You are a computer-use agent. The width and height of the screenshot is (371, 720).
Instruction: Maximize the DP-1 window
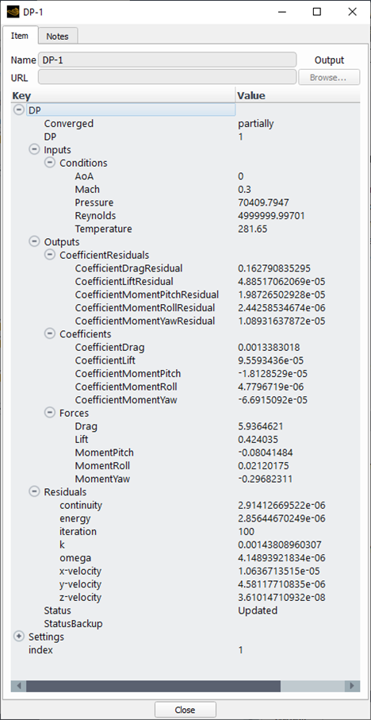(317, 12)
